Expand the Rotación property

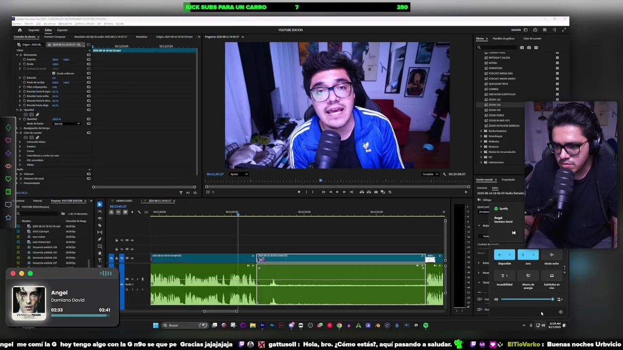click(x=20, y=78)
